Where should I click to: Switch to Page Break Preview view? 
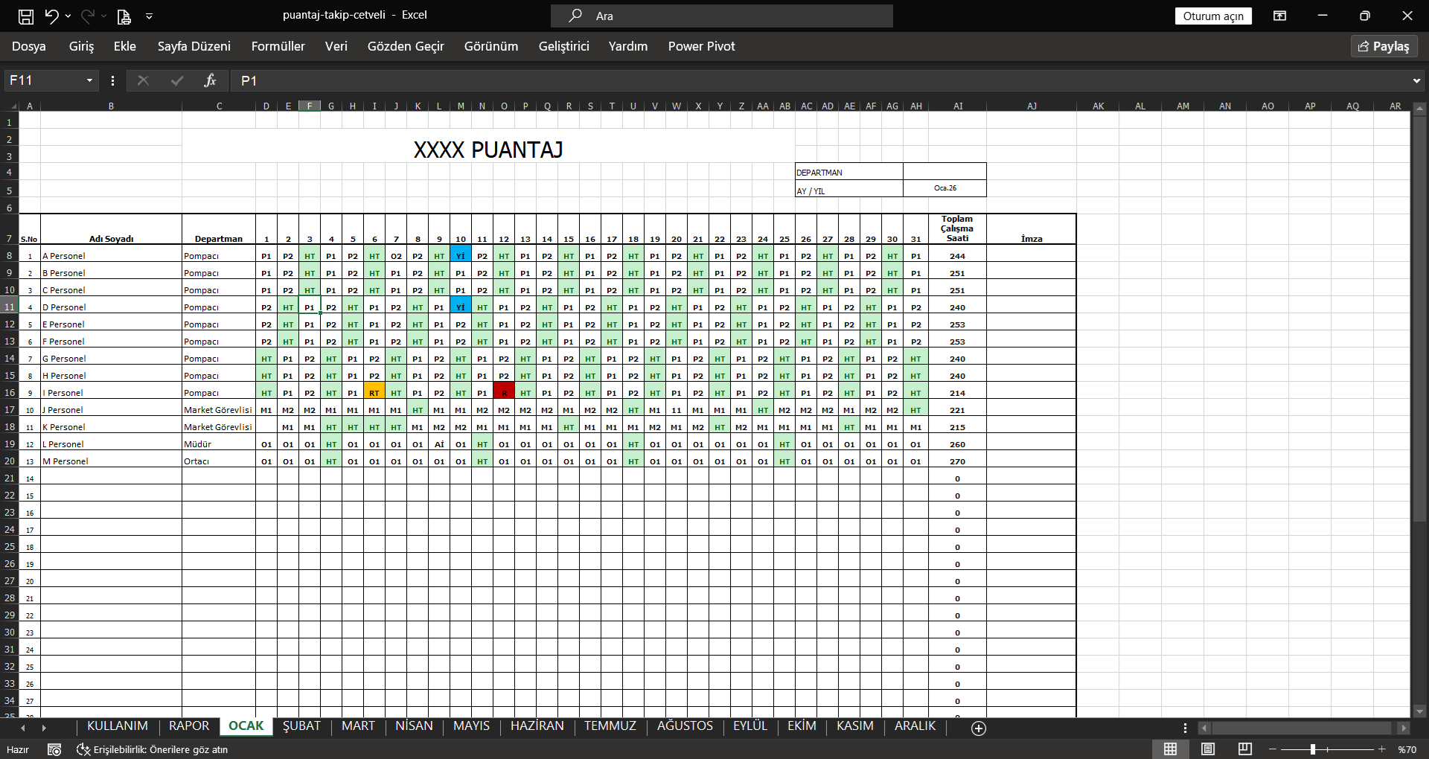tap(1244, 749)
